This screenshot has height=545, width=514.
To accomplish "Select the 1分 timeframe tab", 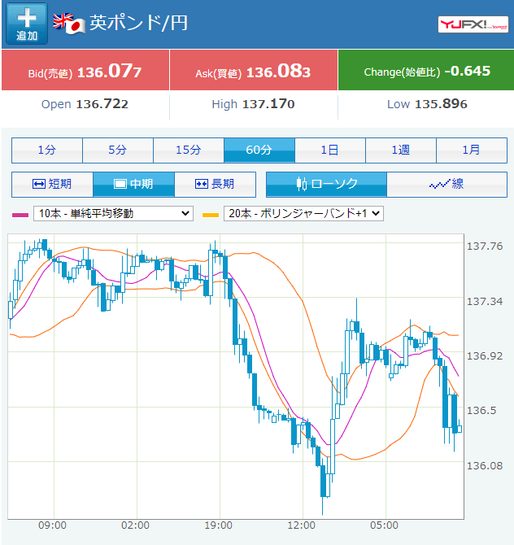I will [47, 150].
